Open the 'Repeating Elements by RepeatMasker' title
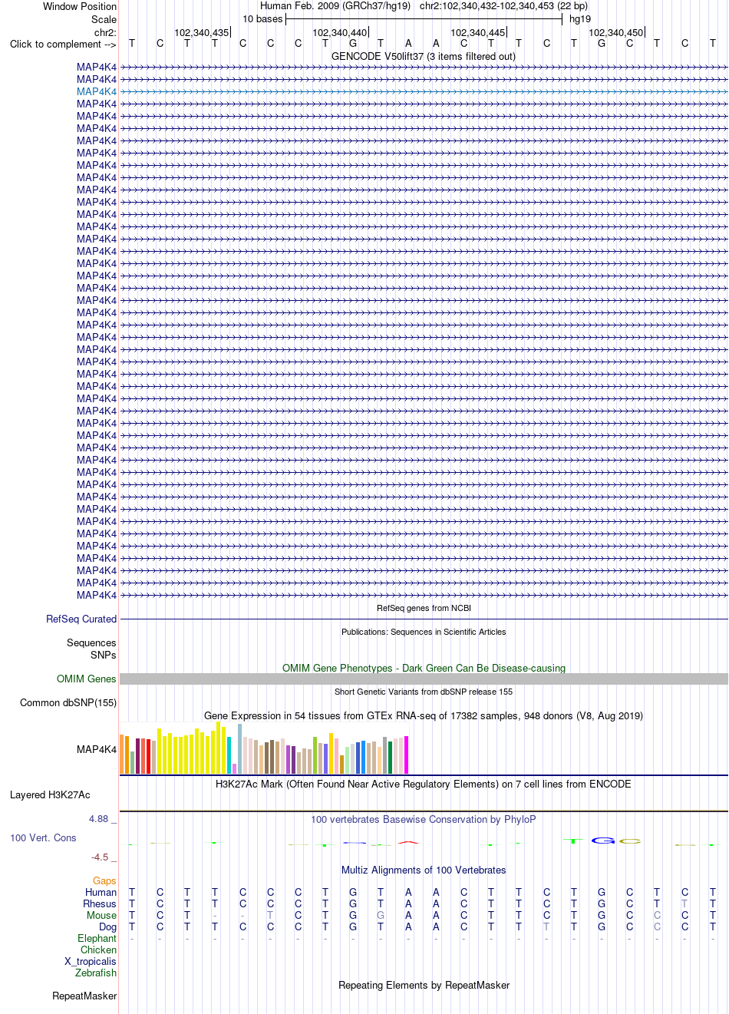Viewport: 729px width, 1014px height. tap(424, 985)
